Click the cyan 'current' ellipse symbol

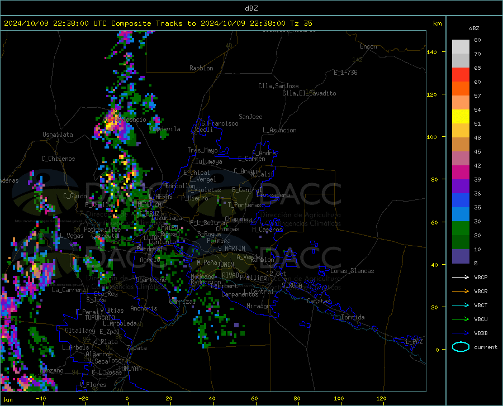tap(461, 347)
